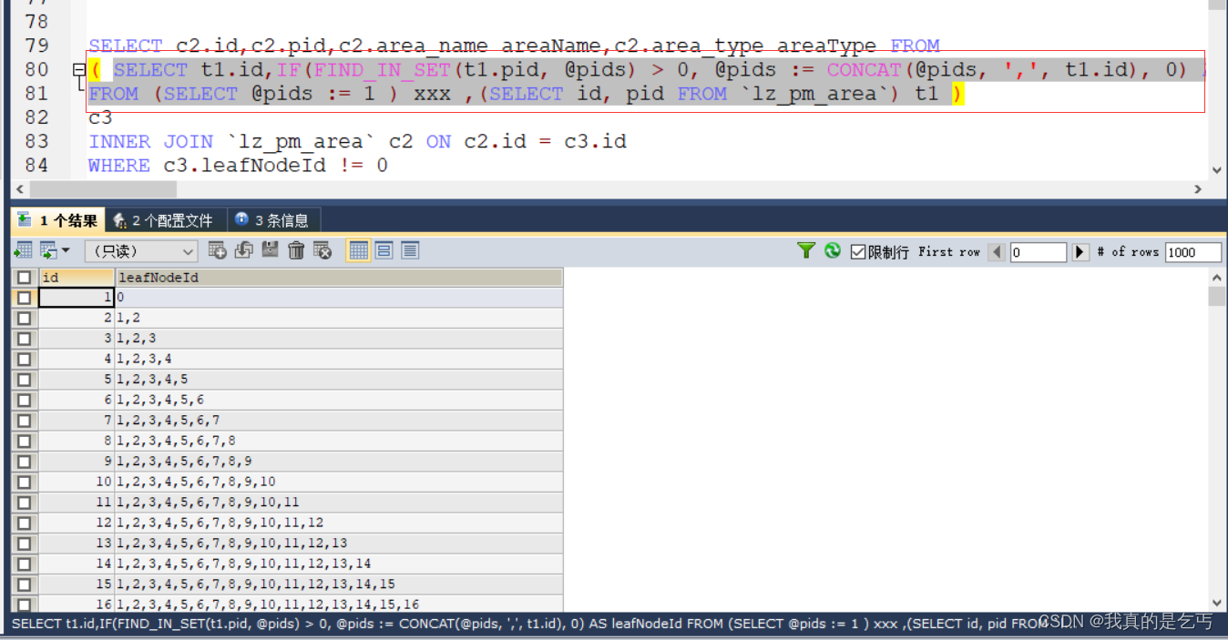Screen dimensions: 1228x640
Task: Select leafNodeId cell '1,2,3,4,5,6'
Action: click(x=339, y=400)
